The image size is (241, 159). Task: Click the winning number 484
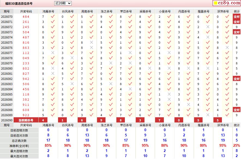[26, 17]
